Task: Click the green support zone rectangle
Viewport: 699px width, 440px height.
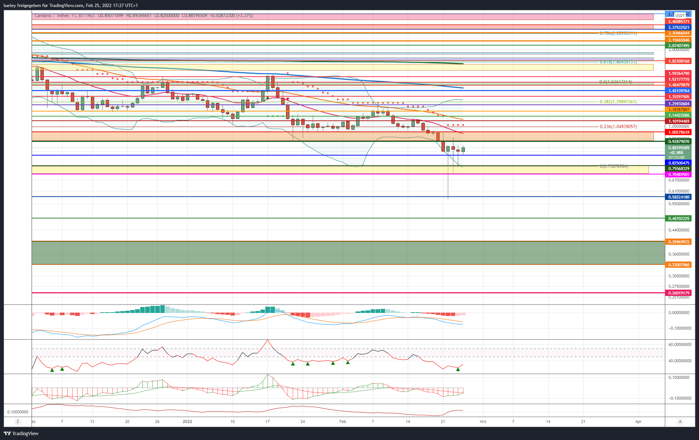Action: pyautogui.click(x=348, y=253)
